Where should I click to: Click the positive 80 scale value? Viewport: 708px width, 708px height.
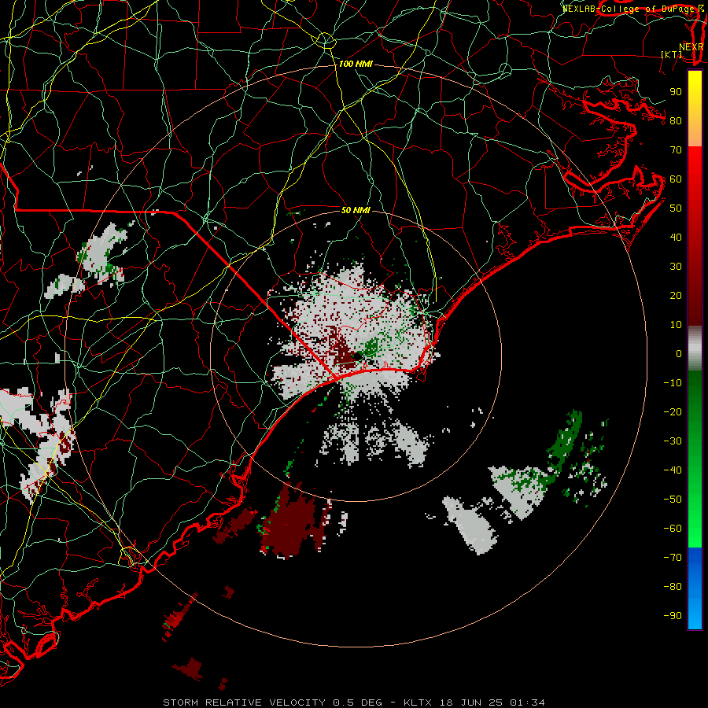(676, 121)
